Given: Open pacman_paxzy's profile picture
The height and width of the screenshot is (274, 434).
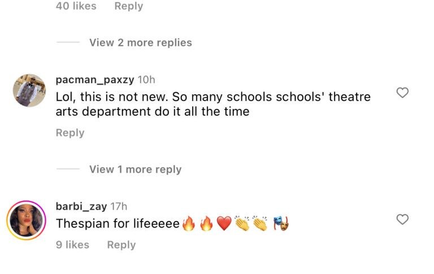Looking at the screenshot, I should (x=29, y=90).
